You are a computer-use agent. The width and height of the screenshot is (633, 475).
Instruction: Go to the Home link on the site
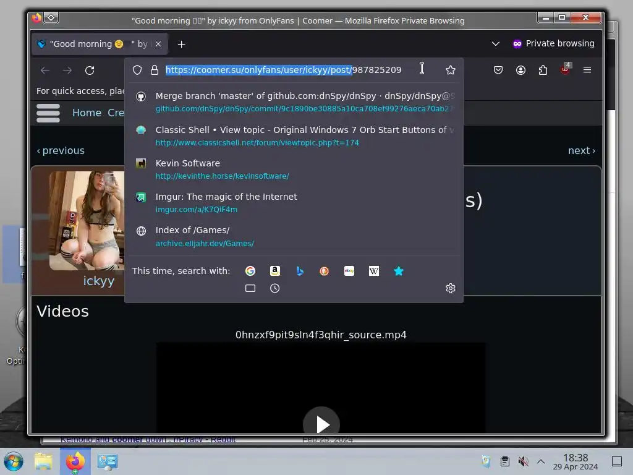87,113
